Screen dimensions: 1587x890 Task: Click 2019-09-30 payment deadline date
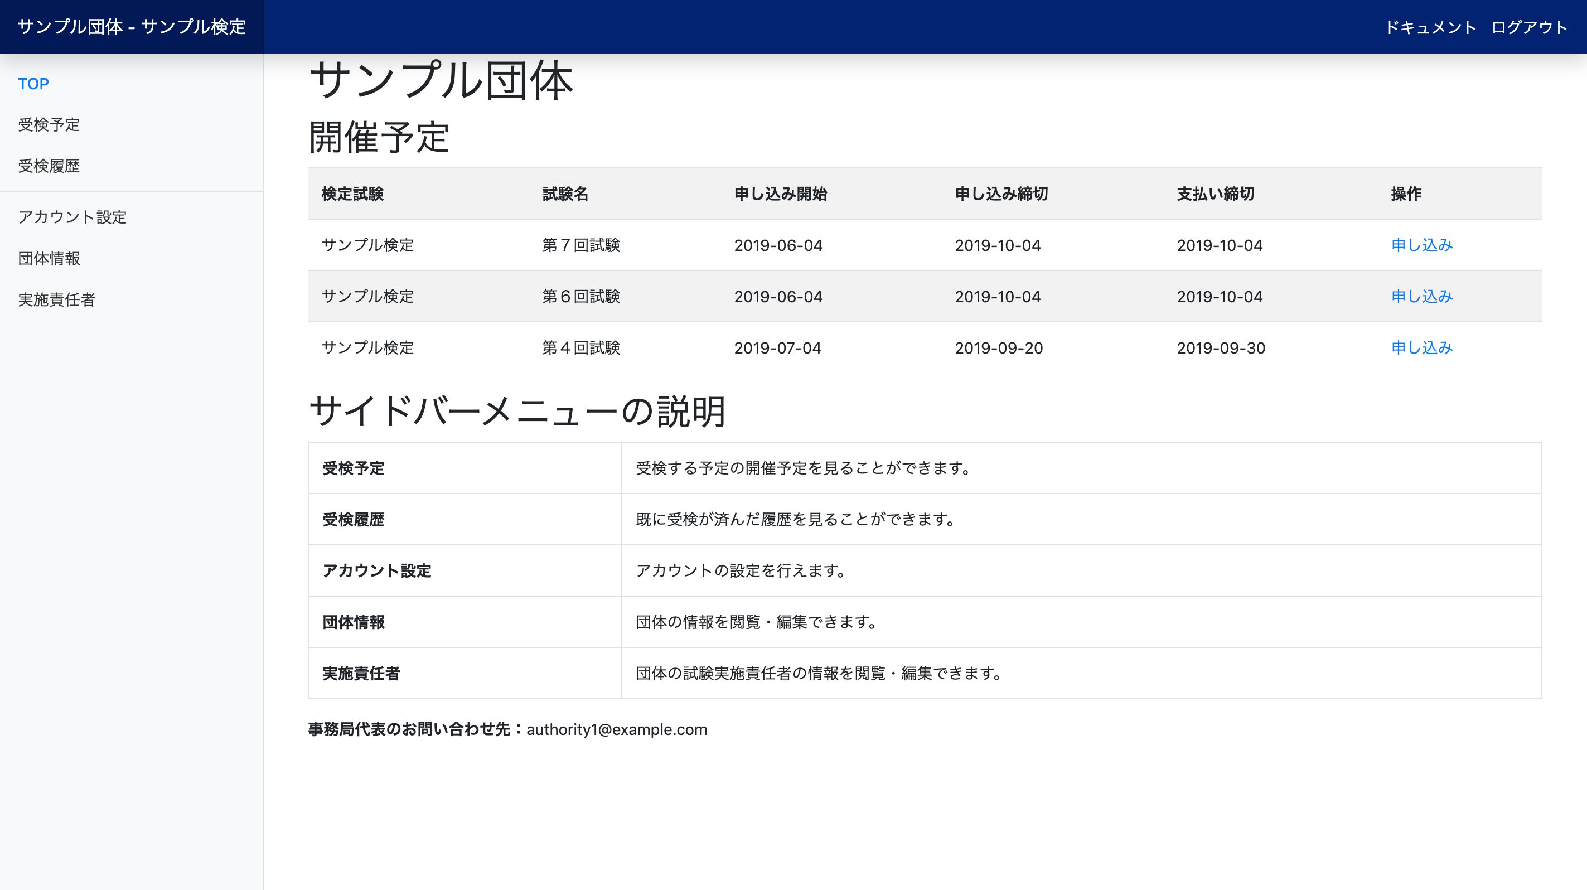[1221, 348]
